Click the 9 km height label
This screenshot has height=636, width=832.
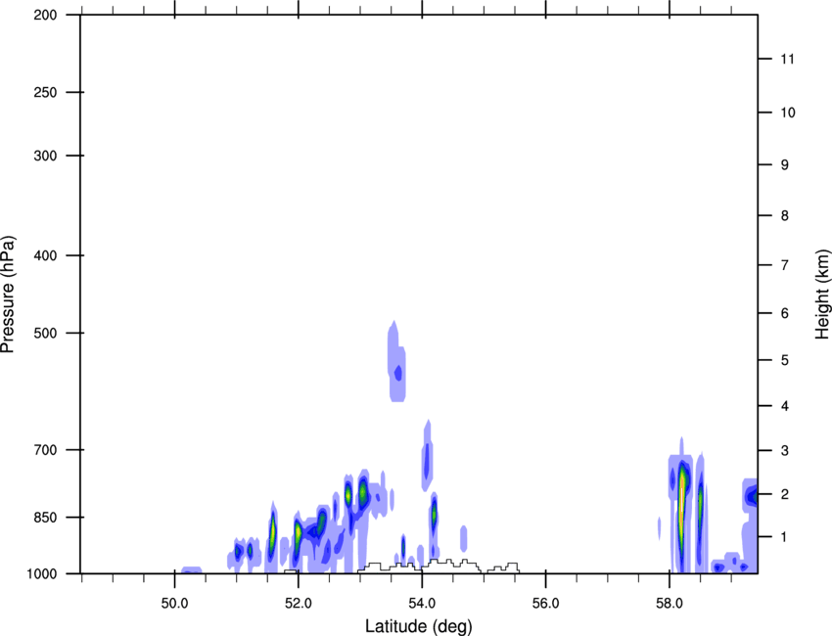pyautogui.click(x=785, y=165)
